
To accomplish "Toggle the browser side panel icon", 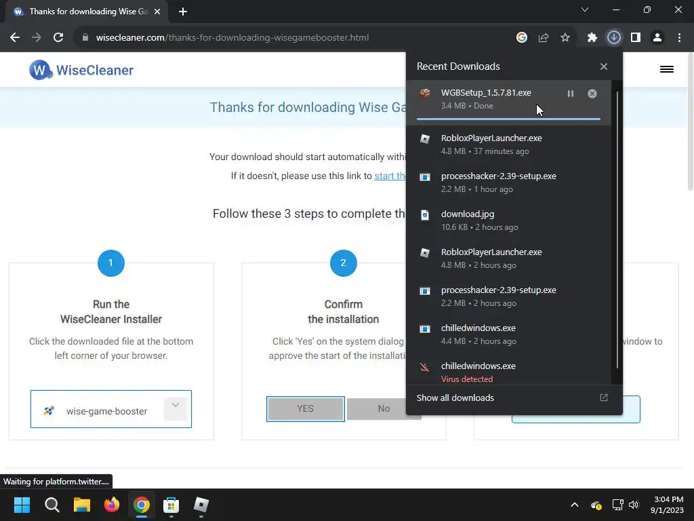I will [x=636, y=38].
